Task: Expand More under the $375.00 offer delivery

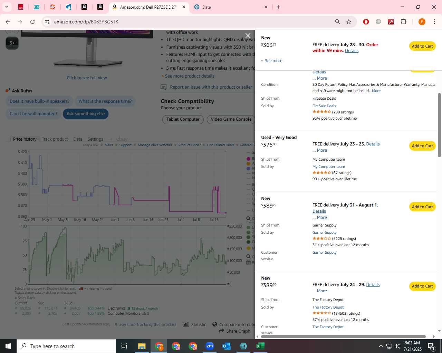Action: 322,150
